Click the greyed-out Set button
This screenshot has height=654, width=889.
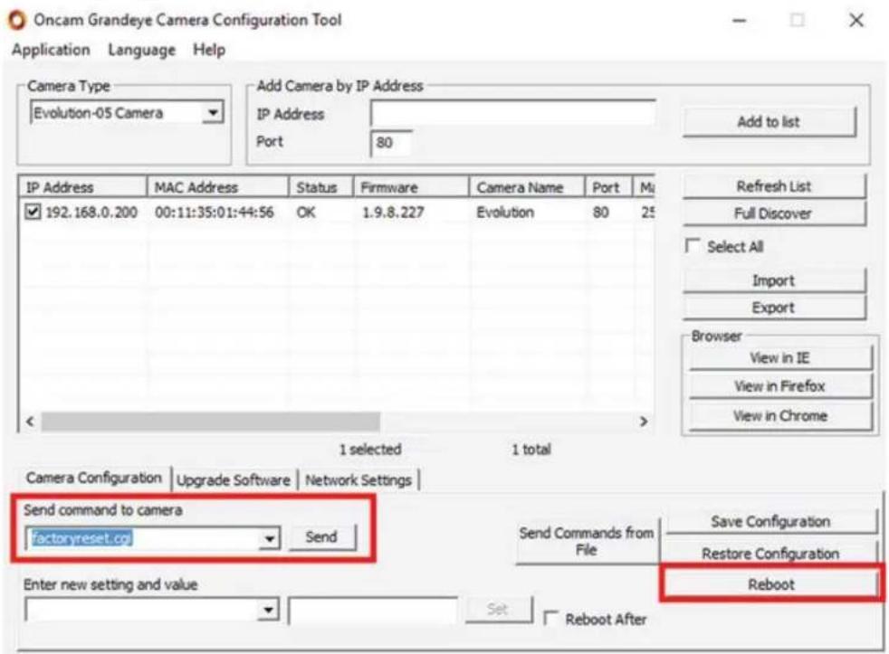point(497,610)
